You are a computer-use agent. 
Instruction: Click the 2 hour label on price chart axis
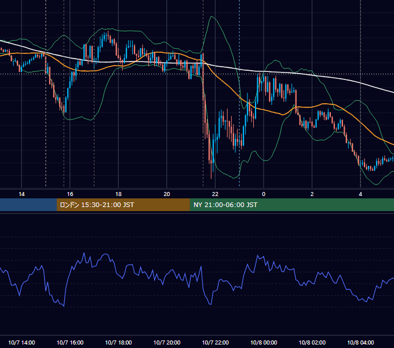[312, 194]
